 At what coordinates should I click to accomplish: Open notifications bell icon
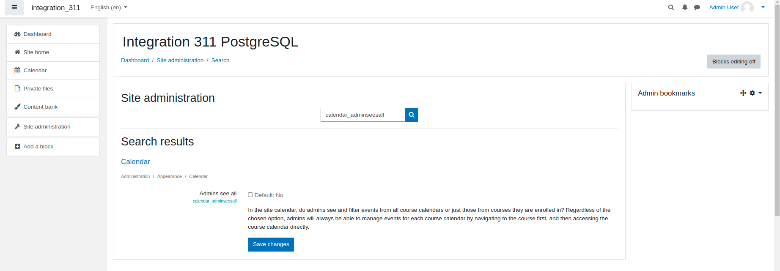click(x=685, y=8)
